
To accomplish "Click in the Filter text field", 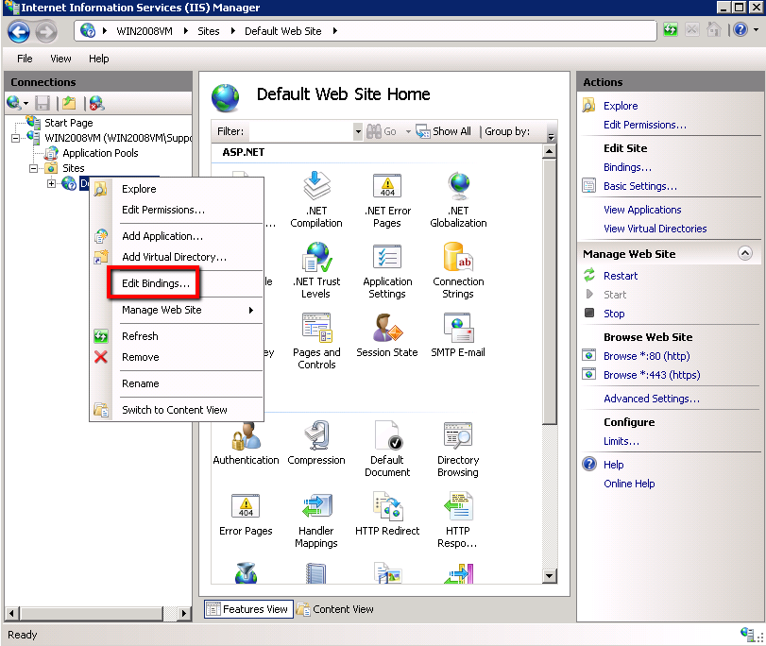I will 300,131.
